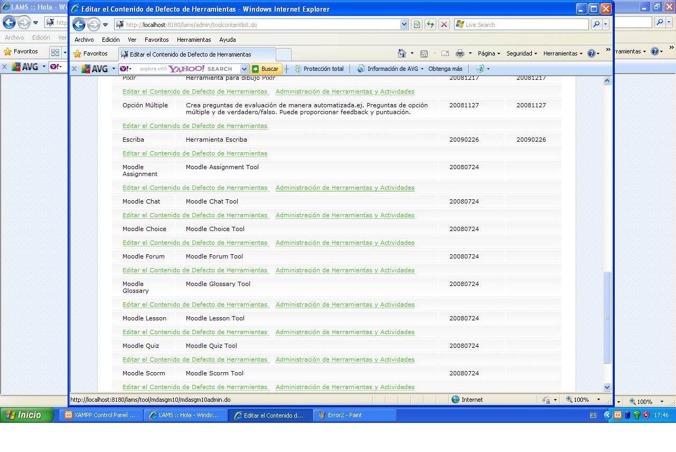
Task: Click the Refresh page icon
Action: coord(430,24)
